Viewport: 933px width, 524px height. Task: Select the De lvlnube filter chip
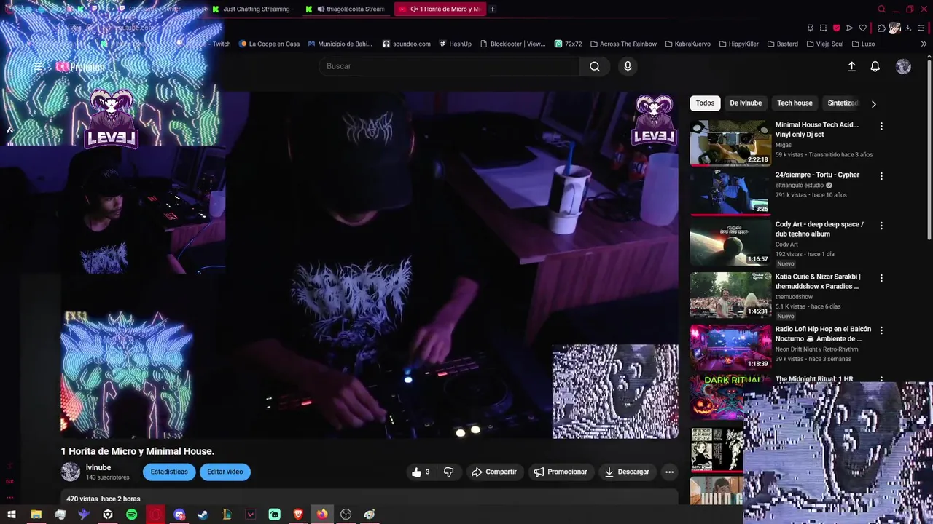(746, 103)
